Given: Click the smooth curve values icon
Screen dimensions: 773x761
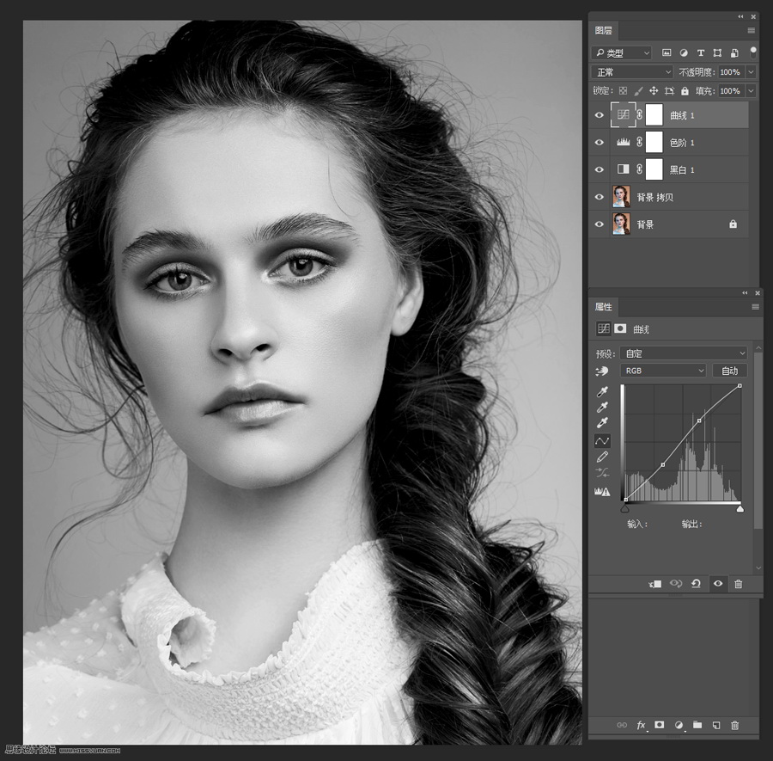Looking at the screenshot, I should coord(602,473).
